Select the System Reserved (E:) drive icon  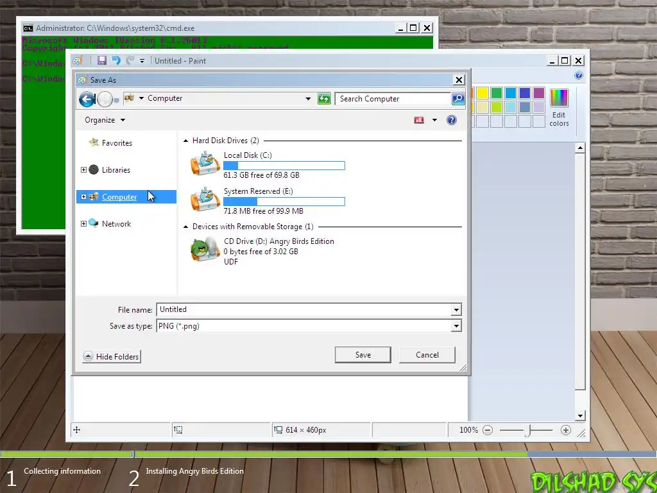[205, 200]
